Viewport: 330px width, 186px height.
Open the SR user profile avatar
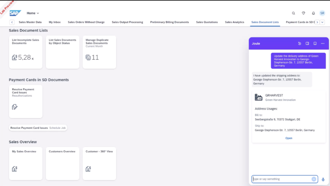click(x=322, y=13)
